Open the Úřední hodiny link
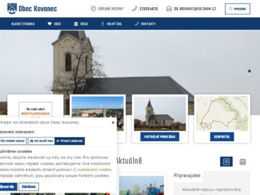The width and height of the screenshot is (260, 195). coord(111,9)
